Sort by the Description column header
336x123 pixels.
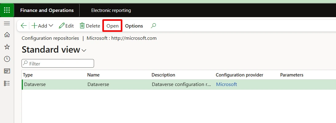point(163,75)
